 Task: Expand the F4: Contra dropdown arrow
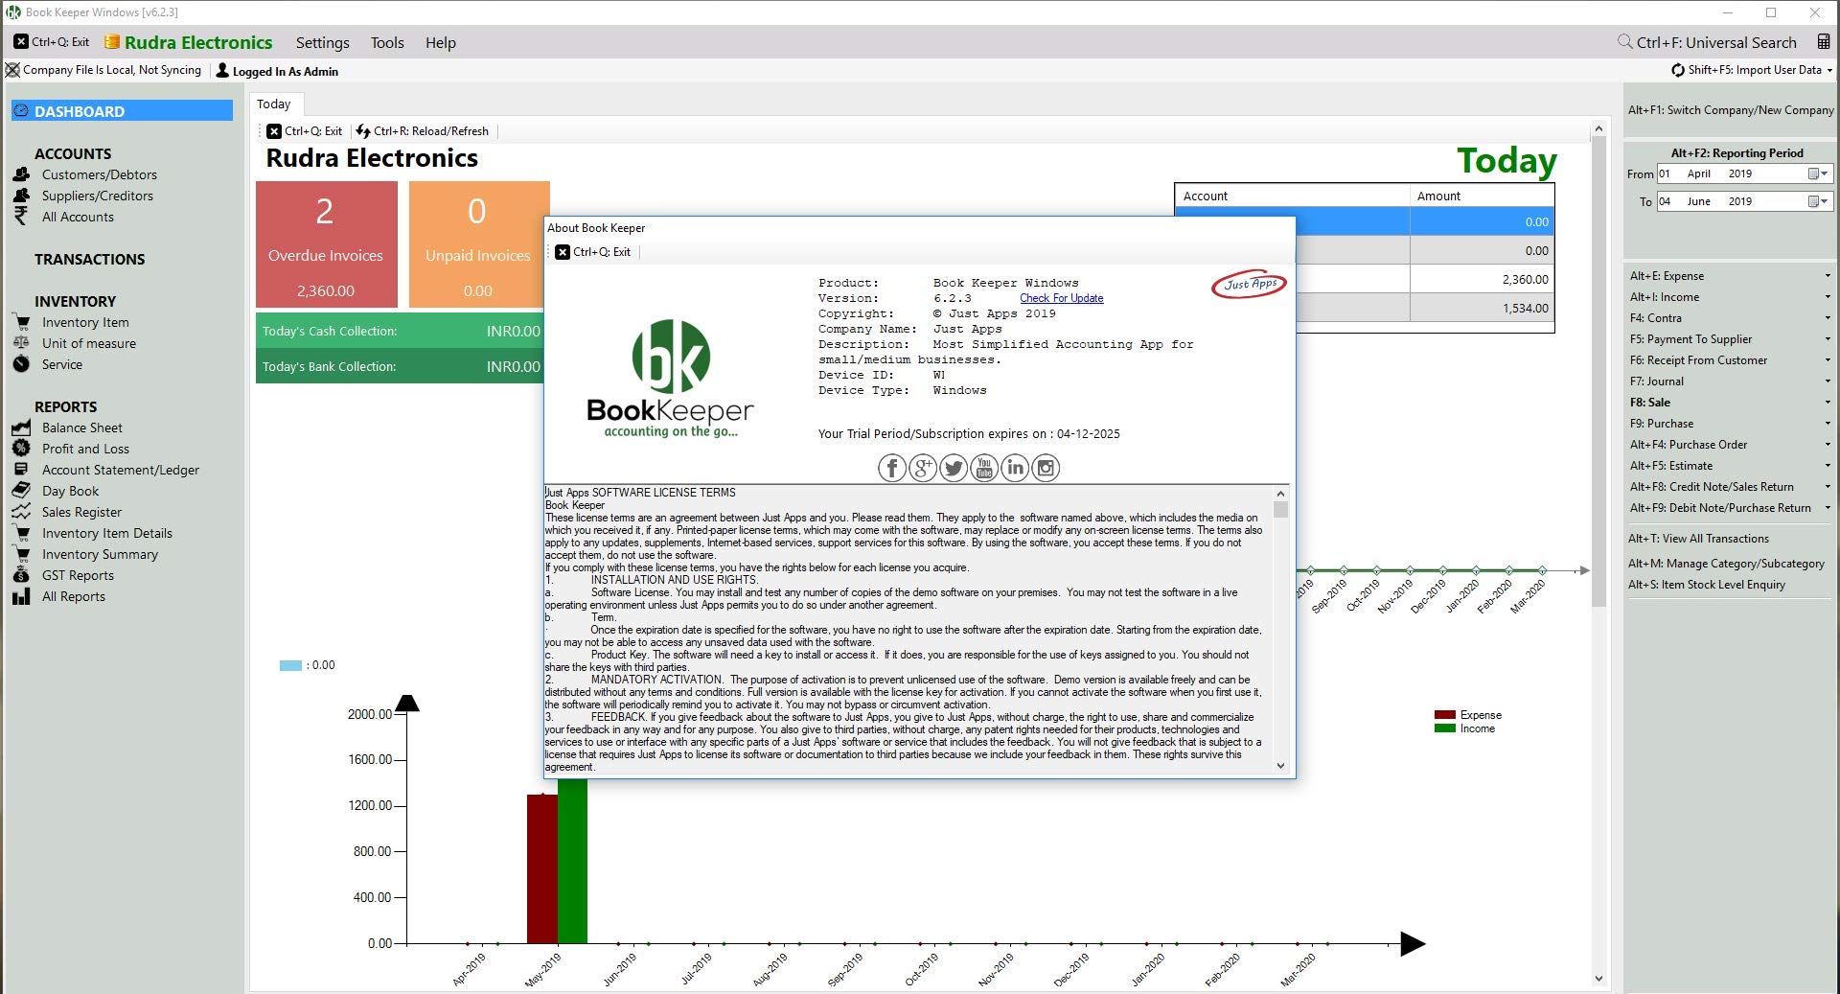1828,318
